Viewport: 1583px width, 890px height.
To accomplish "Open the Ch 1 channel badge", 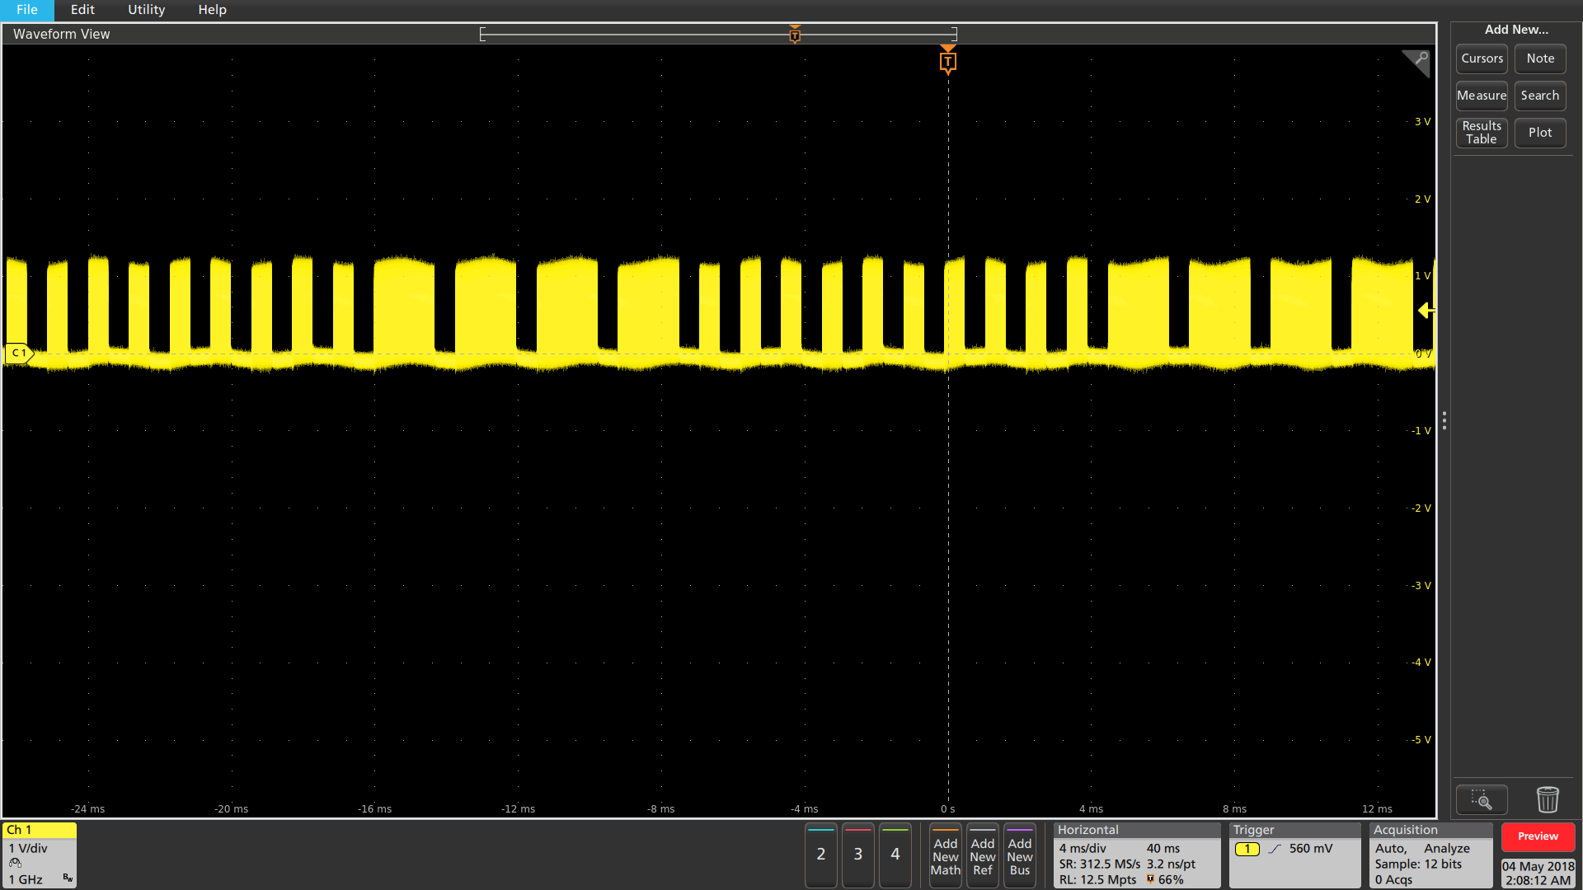I will coord(40,855).
